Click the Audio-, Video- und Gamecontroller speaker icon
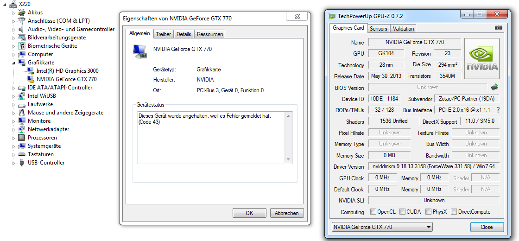This screenshot has height=241, width=519. tap(21, 29)
